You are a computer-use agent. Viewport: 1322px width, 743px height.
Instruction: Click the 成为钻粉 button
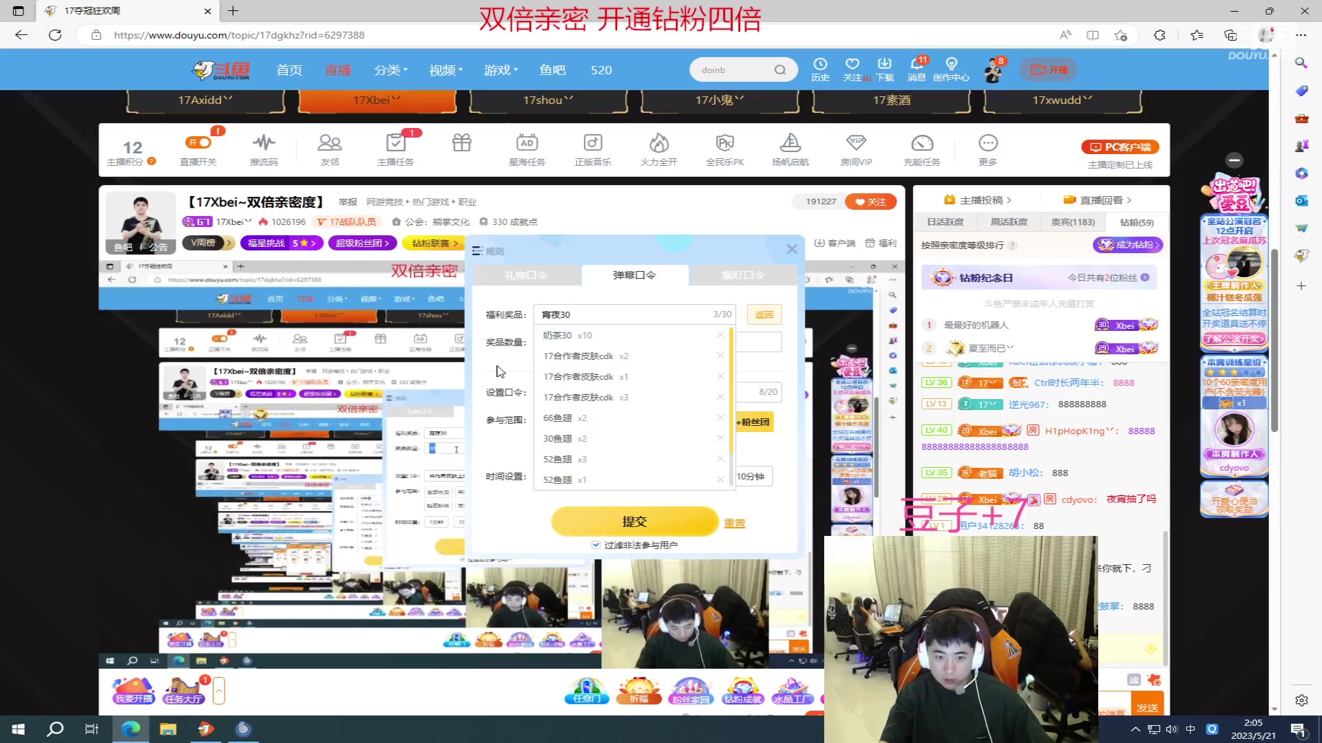[1127, 245]
